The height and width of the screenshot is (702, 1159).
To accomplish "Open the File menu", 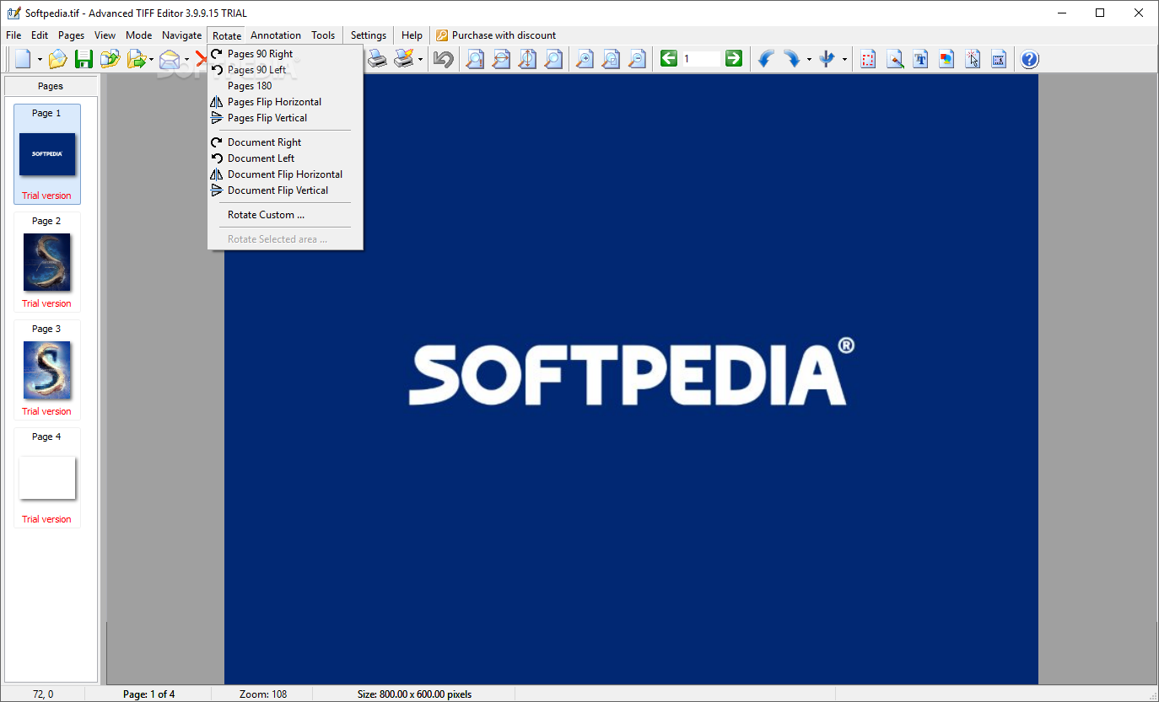I will pyautogui.click(x=13, y=35).
